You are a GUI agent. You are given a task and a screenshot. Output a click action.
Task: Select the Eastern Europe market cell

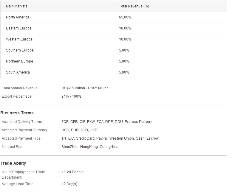pyautogui.click(x=18, y=28)
